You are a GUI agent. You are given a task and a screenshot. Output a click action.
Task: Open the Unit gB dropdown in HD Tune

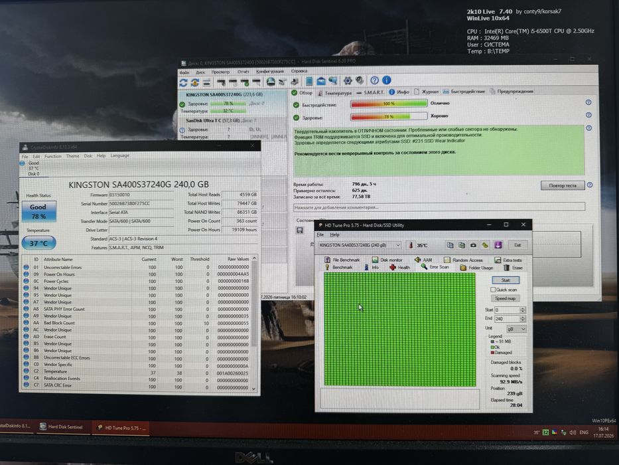coord(516,329)
